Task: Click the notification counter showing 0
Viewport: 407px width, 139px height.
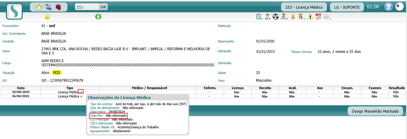Action: (x=399, y=6)
